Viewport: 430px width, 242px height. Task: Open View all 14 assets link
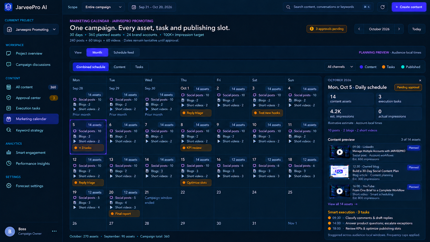[343, 204]
